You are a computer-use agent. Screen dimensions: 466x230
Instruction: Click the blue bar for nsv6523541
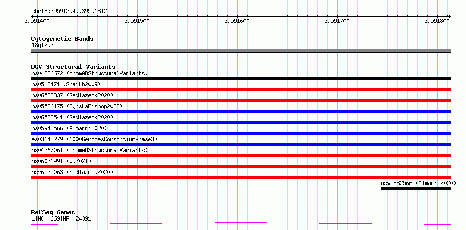(241, 122)
